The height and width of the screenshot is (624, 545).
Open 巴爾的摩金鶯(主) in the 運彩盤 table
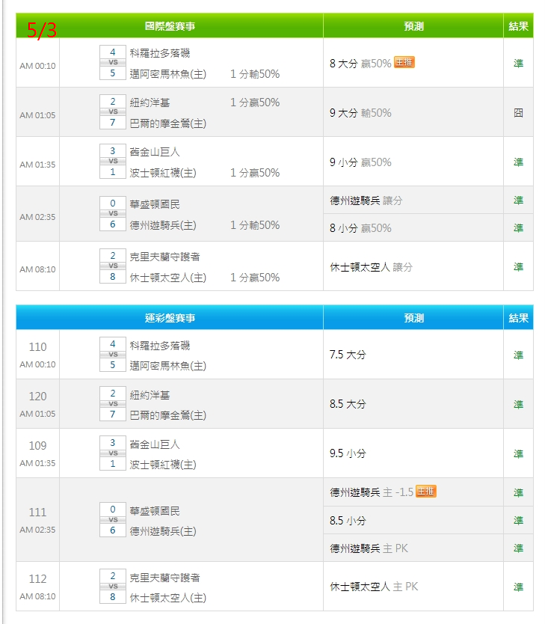(167, 415)
